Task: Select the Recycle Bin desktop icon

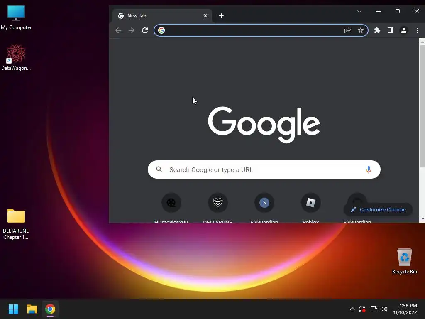Action: 404,261
